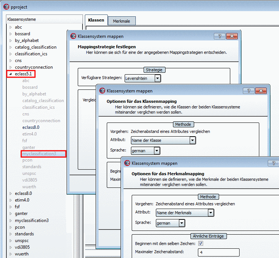
Task: Click the 'Optionen für das Klassenmapping' heading
Action: pyautogui.click(x=142, y=101)
